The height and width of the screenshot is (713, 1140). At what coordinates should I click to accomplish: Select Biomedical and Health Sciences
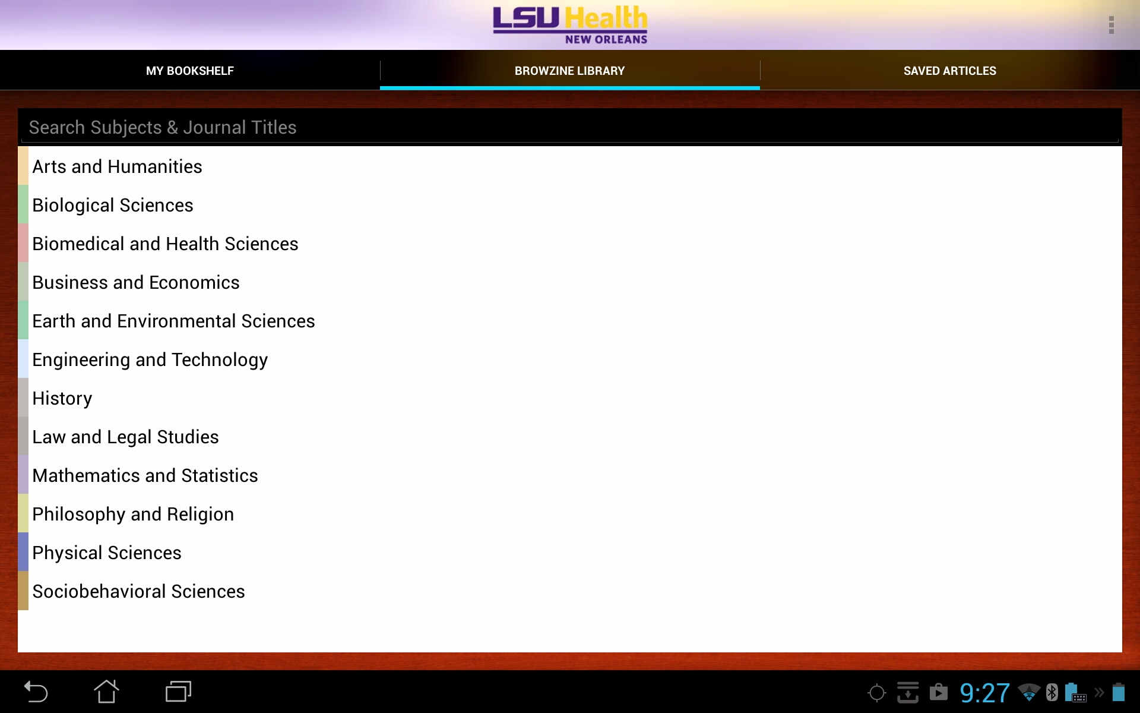coord(570,243)
